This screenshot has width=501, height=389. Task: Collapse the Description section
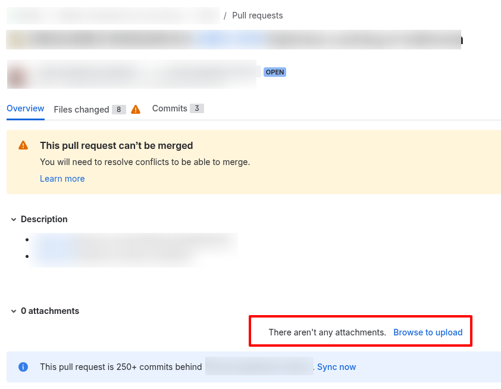click(13, 219)
